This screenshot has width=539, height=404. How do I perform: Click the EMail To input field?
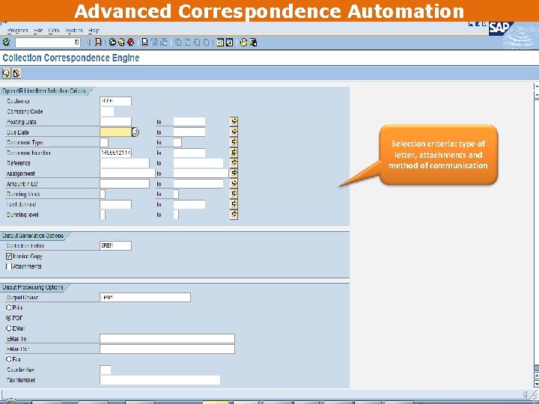(x=167, y=338)
